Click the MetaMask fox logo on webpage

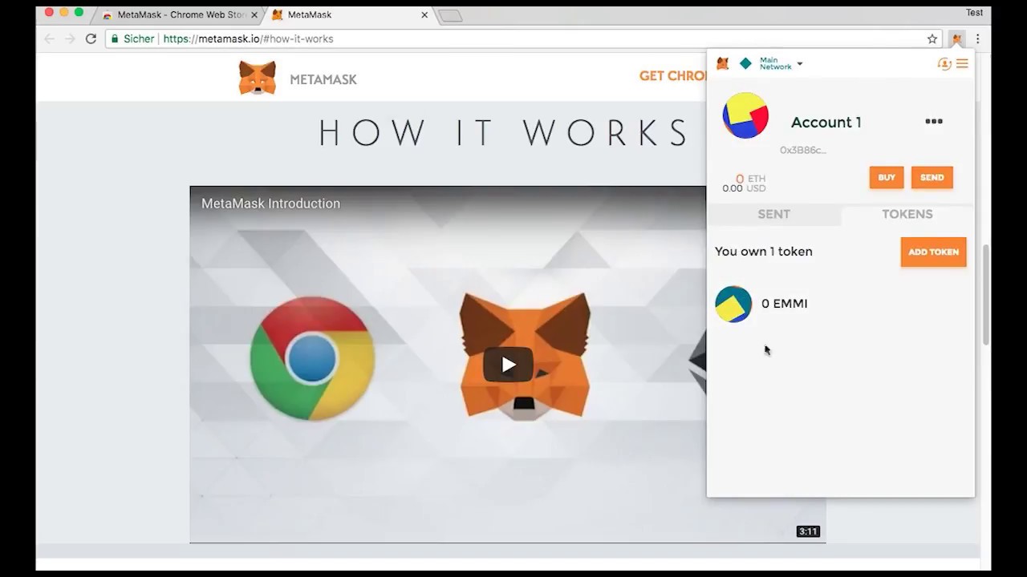coord(258,78)
